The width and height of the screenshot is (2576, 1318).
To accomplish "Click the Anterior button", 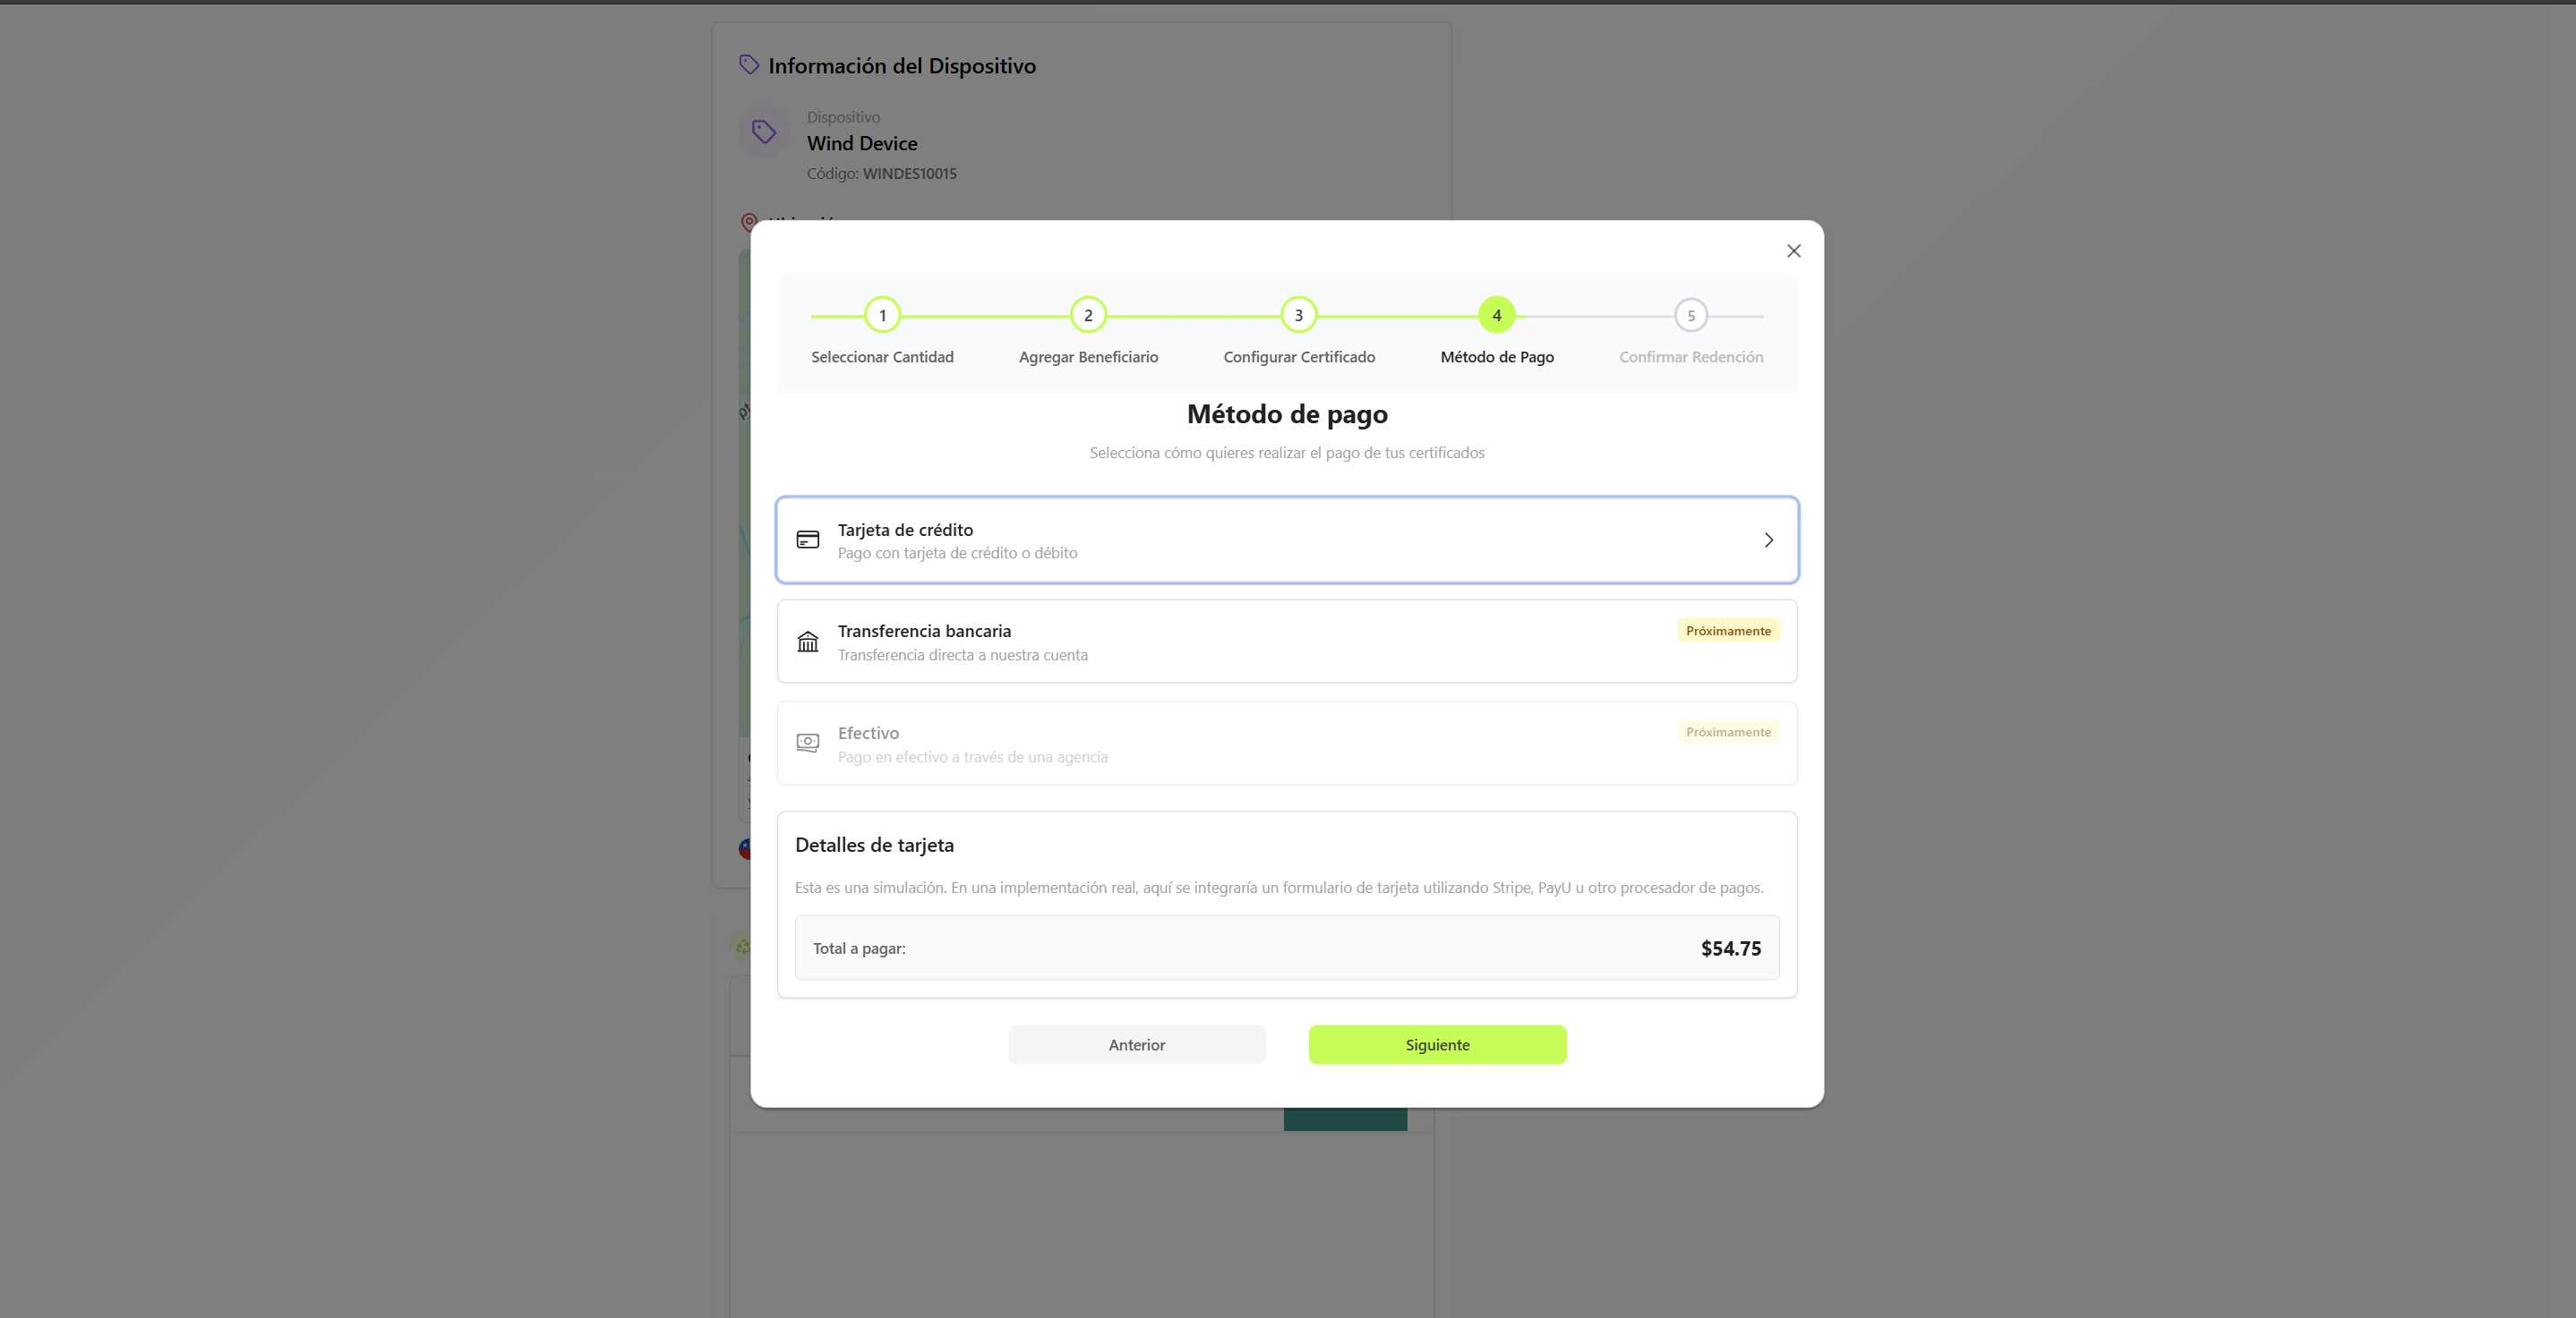I will 1136,1044.
